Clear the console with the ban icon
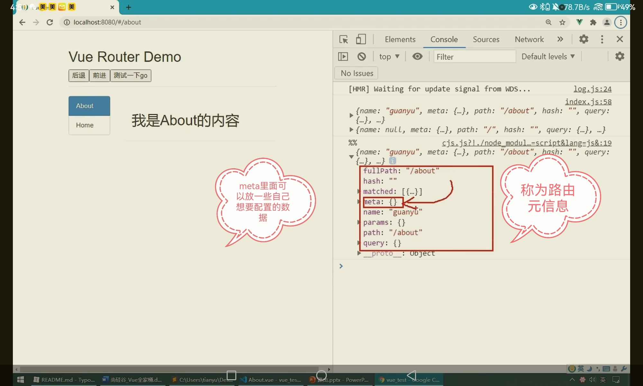Image resolution: width=643 pixels, height=386 pixels. (x=362, y=57)
